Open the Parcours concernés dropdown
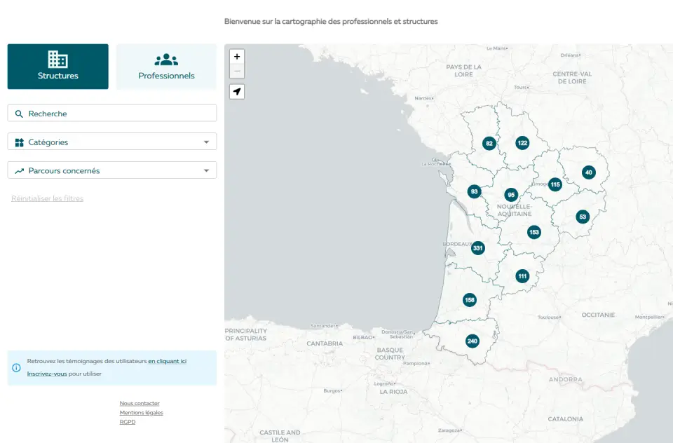The height and width of the screenshot is (443, 673). coord(112,170)
